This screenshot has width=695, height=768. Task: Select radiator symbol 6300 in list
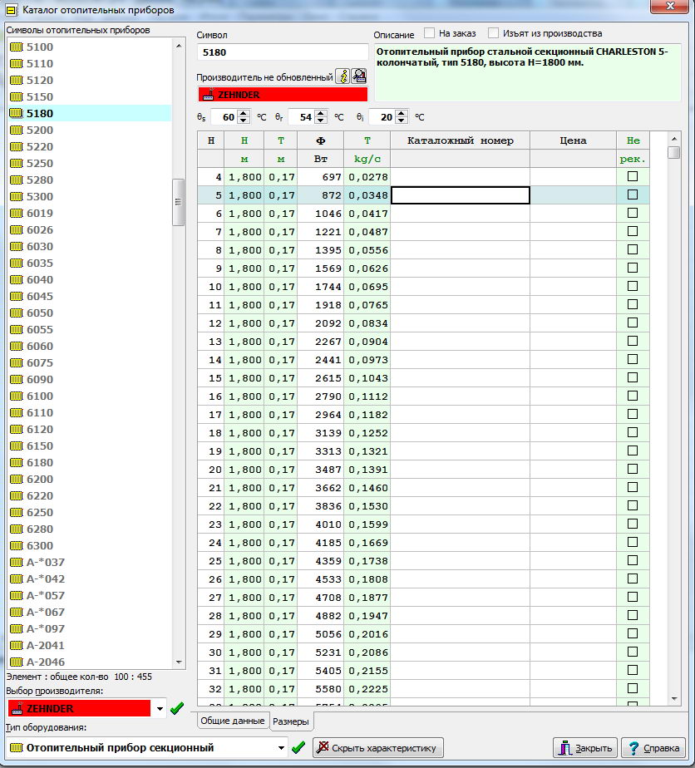tap(39, 545)
